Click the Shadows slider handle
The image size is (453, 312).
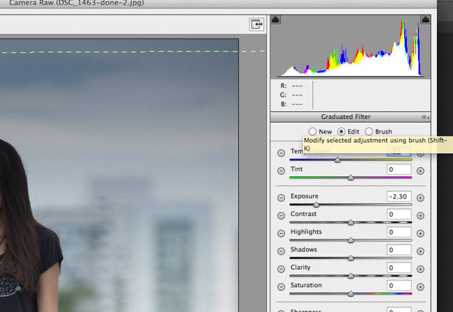click(x=351, y=258)
